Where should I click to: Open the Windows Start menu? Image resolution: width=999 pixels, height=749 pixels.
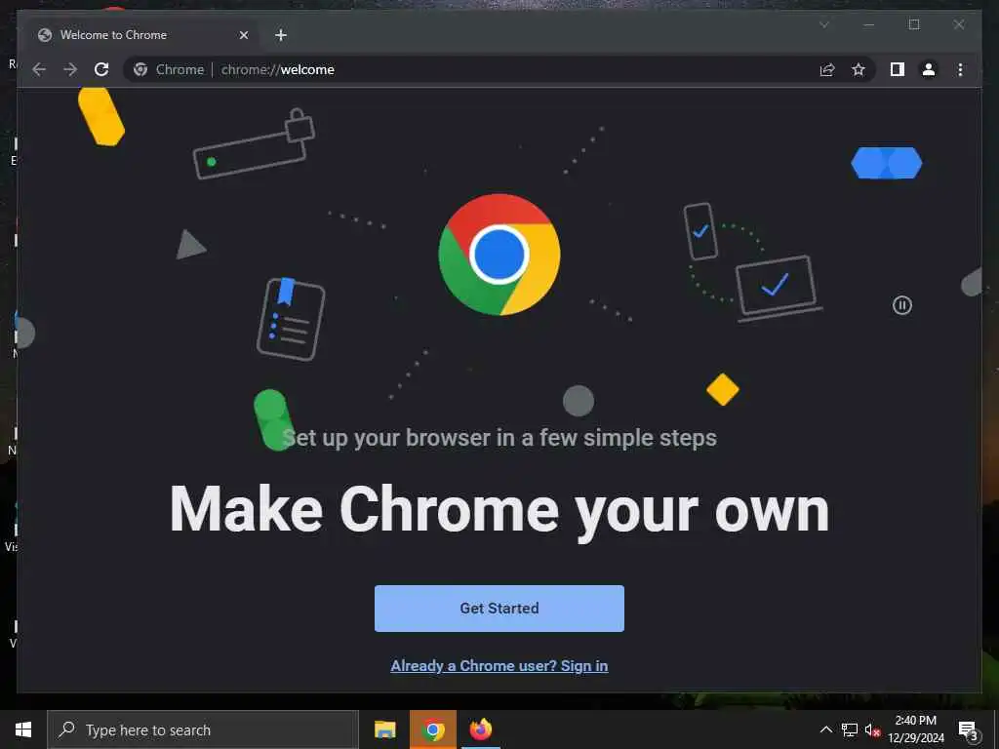(23, 729)
